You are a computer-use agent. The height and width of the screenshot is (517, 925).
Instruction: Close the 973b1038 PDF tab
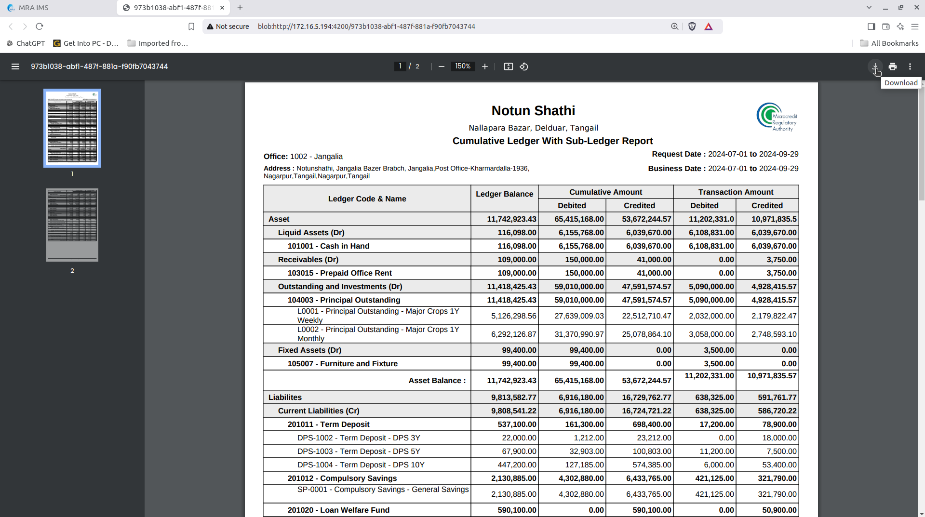222,8
